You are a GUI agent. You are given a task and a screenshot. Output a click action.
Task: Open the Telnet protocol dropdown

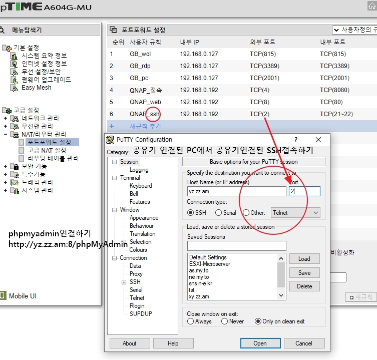point(295,213)
